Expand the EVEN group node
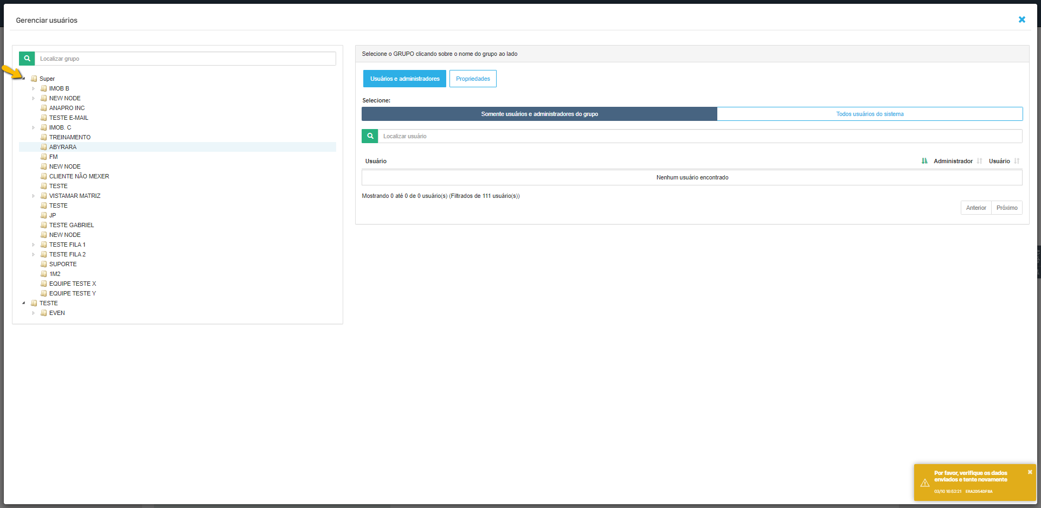Screen dimensions: 1041x508 coord(33,313)
